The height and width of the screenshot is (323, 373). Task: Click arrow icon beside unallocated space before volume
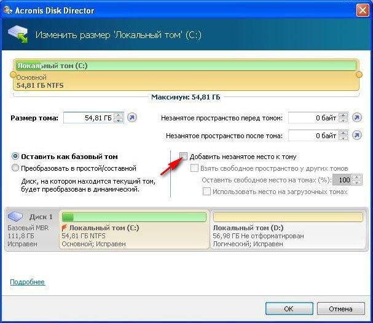click(x=357, y=117)
